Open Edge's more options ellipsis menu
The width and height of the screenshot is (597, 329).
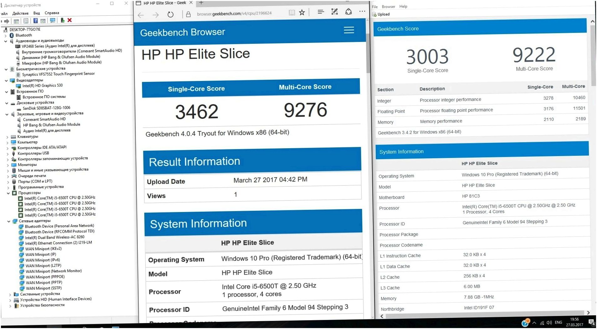362,11
